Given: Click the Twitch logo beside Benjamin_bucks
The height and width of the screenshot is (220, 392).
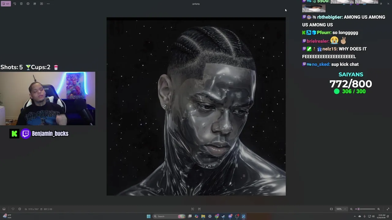Looking at the screenshot, I should (x=26, y=134).
